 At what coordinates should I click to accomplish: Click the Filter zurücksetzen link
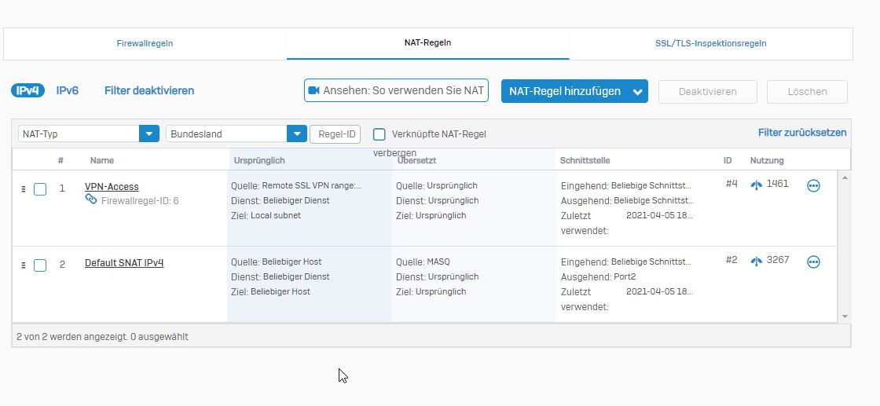(802, 133)
